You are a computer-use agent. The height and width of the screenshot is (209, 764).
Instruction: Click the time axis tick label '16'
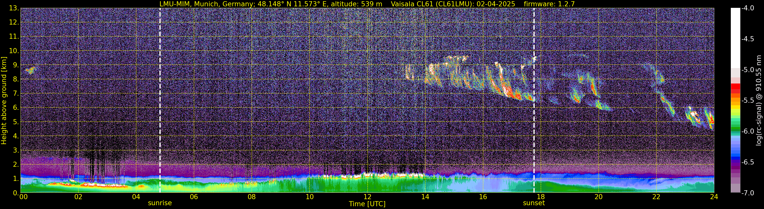pos(483,197)
